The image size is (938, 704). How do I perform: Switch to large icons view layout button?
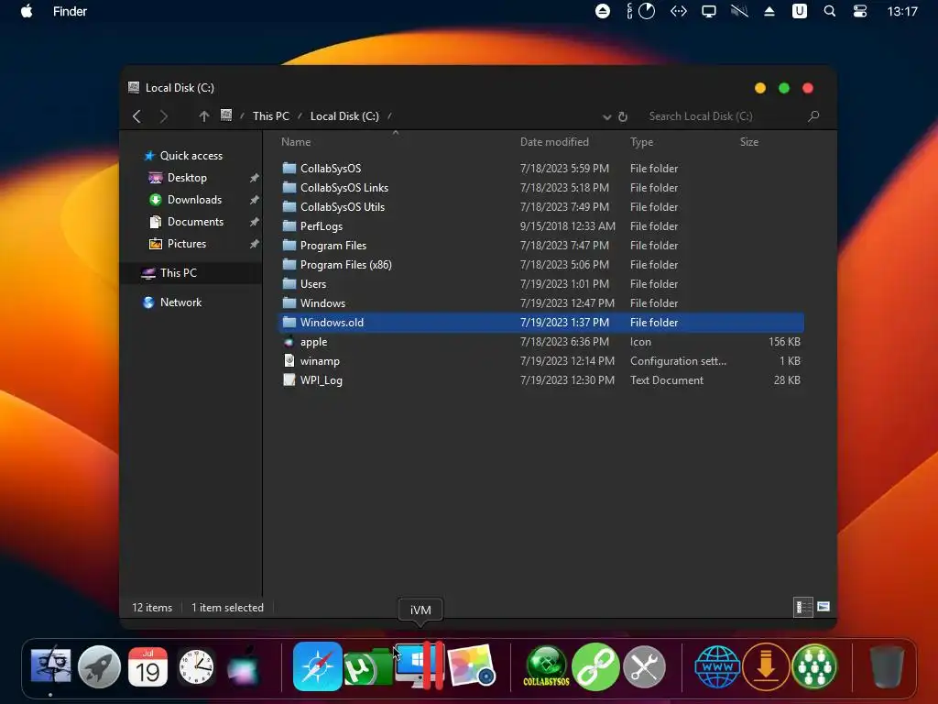tap(823, 607)
